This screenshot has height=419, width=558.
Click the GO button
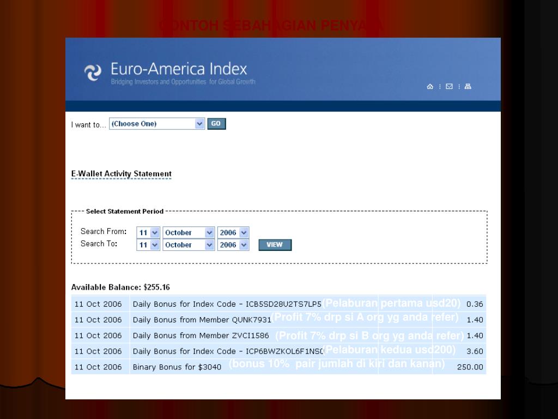[x=216, y=124]
